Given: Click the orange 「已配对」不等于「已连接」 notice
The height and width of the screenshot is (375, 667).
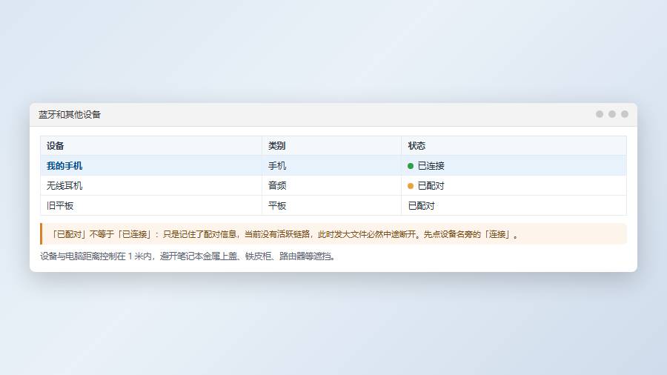Looking at the screenshot, I should tap(333, 234).
